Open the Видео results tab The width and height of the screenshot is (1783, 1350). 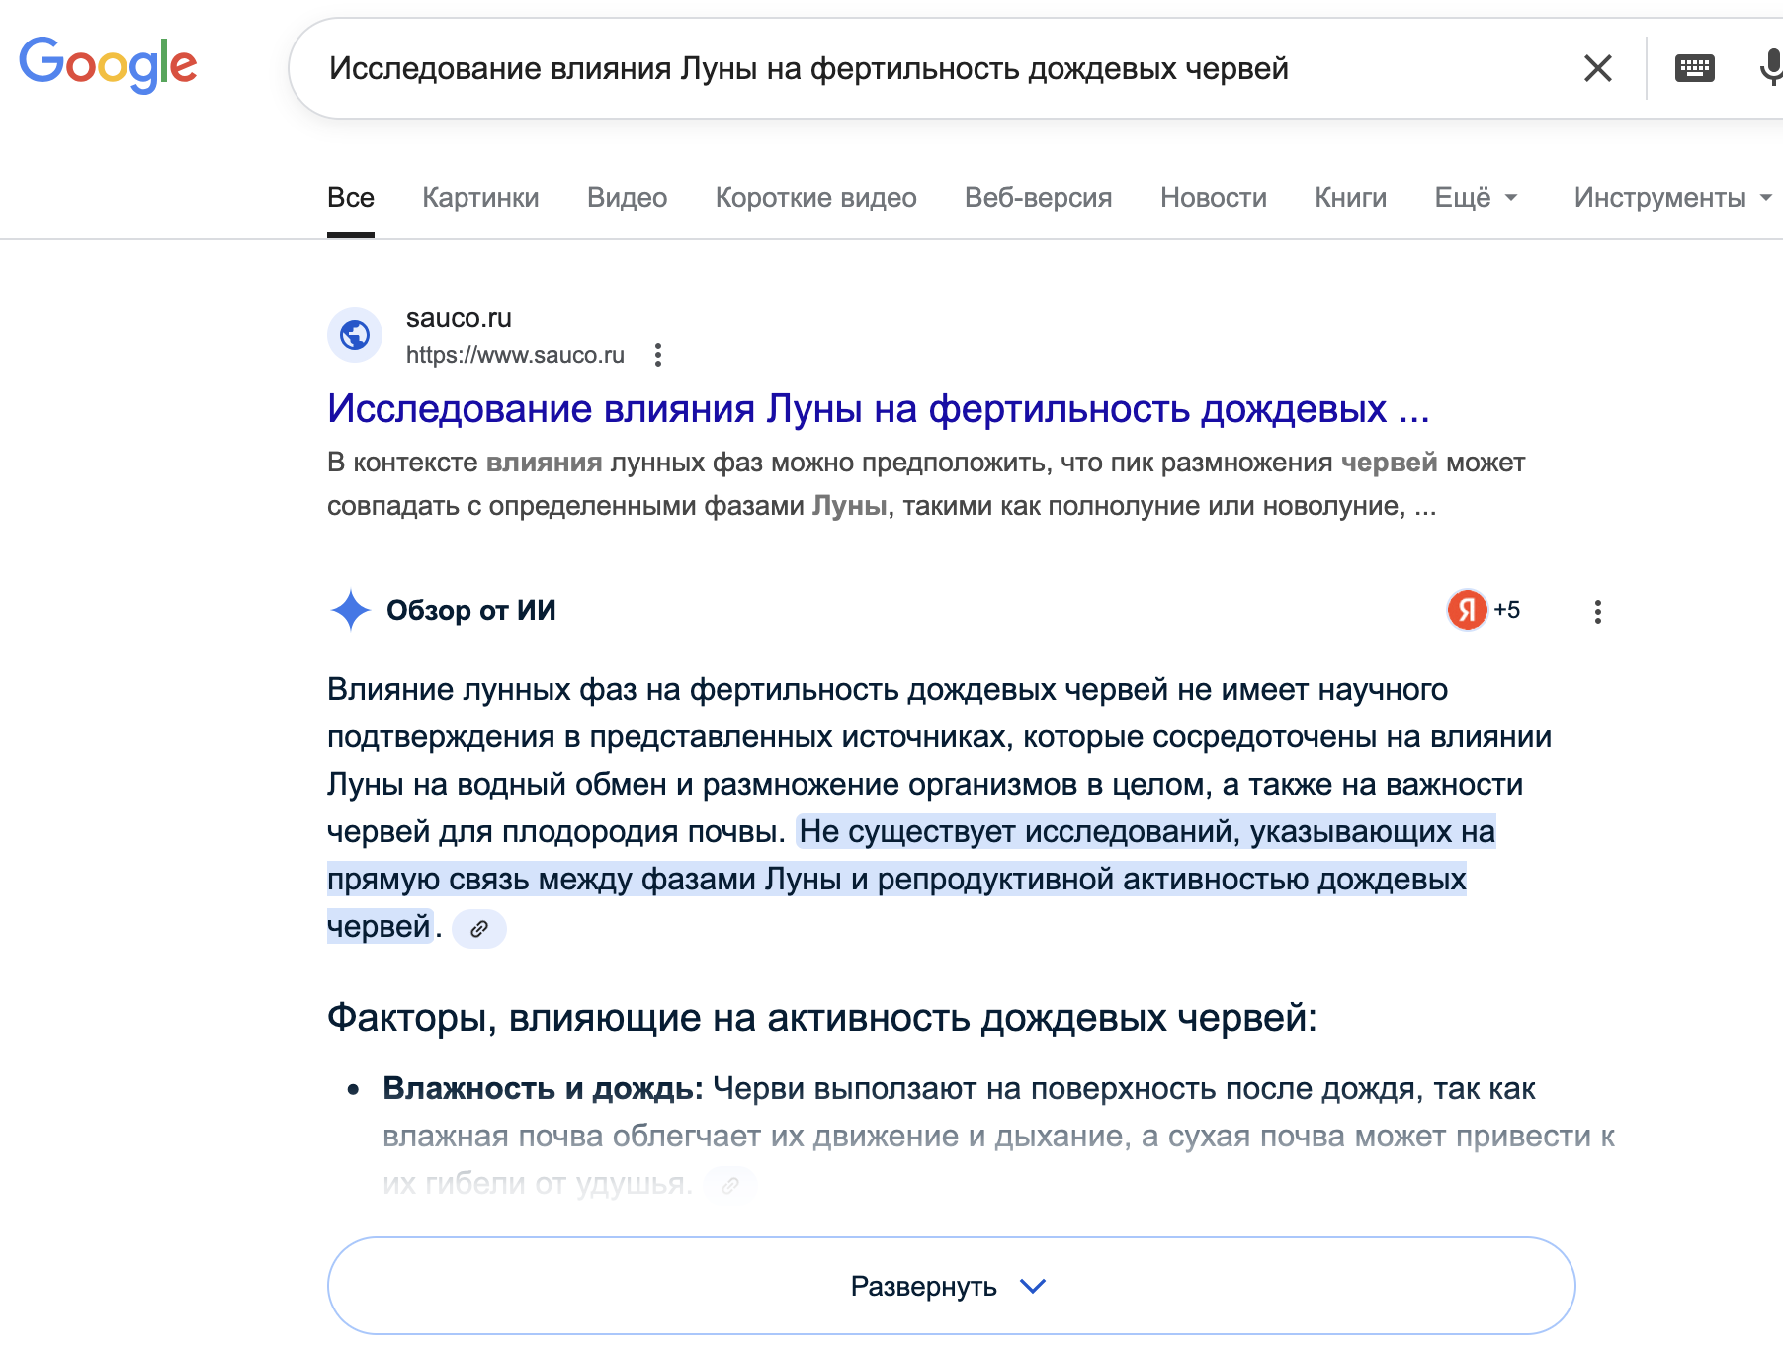click(x=627, y=198)
